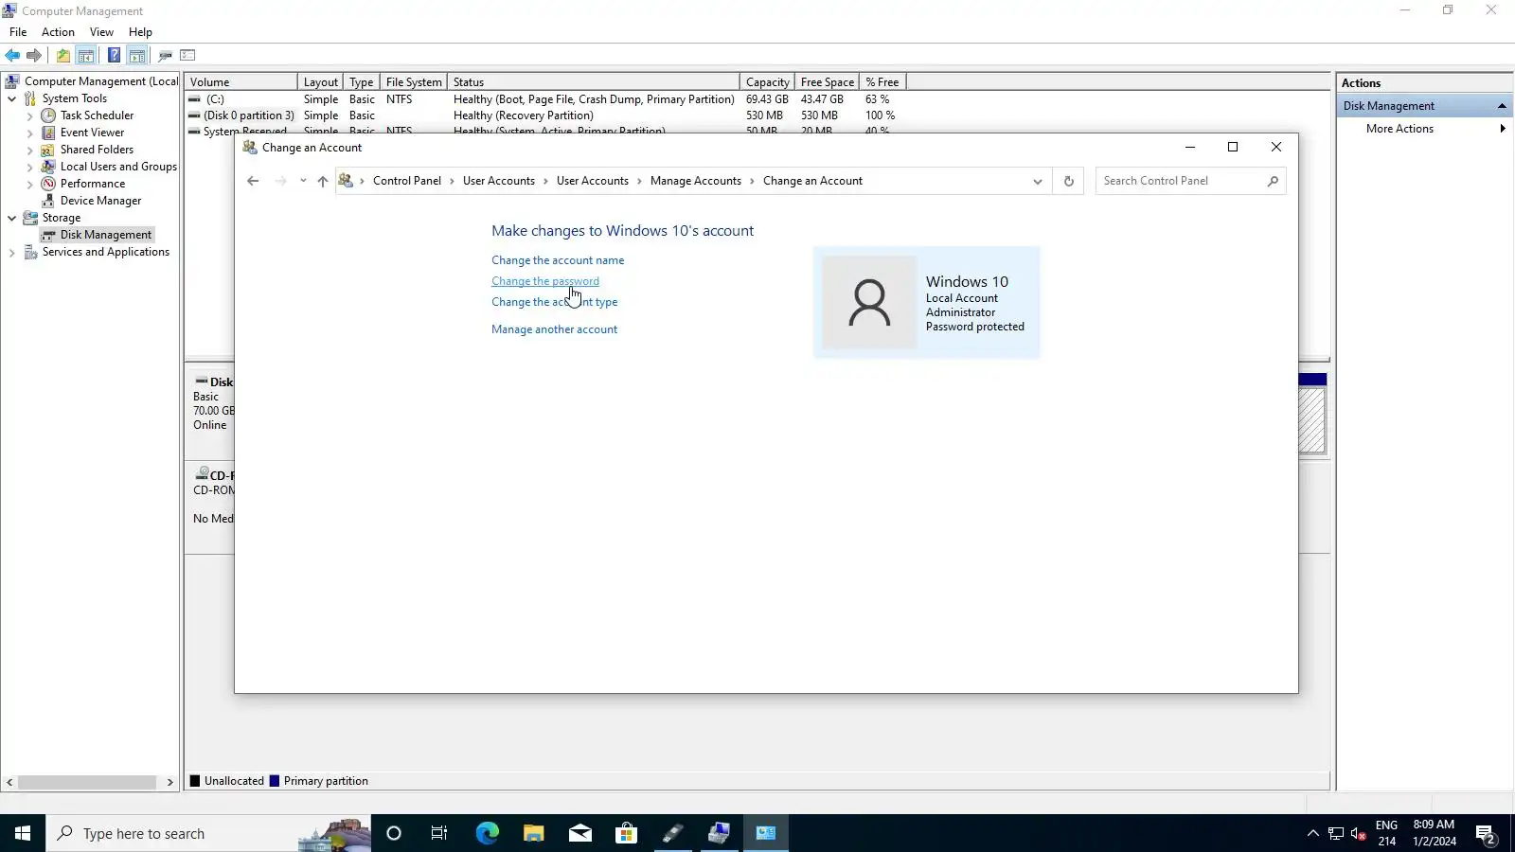Click the blue Help question-mark toolbar icon
Screen dimensions: 1515x852
pyautogui.click(x=114, y=55)
